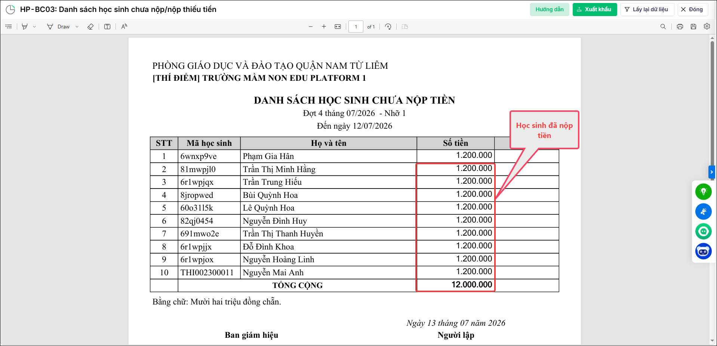Click the Bằng chữ amount-in-words line
The width and height of the screenshot is (717, 346).
tap(216, 302)
